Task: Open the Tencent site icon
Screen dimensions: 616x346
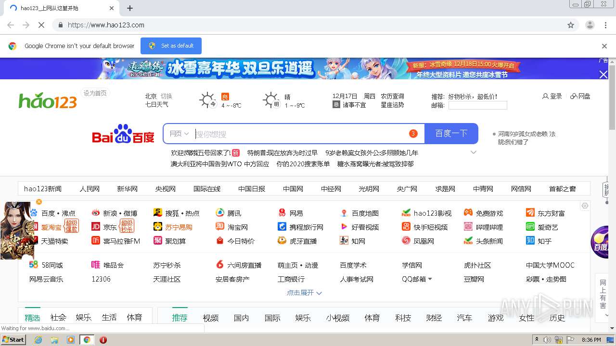Action: (x=220, y=213)
